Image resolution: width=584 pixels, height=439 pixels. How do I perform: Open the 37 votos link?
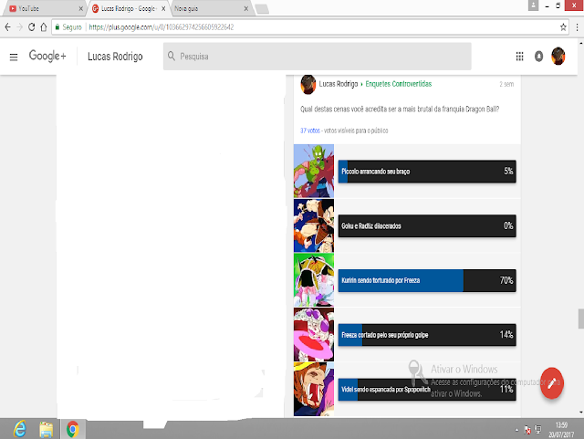coord(310,131)
